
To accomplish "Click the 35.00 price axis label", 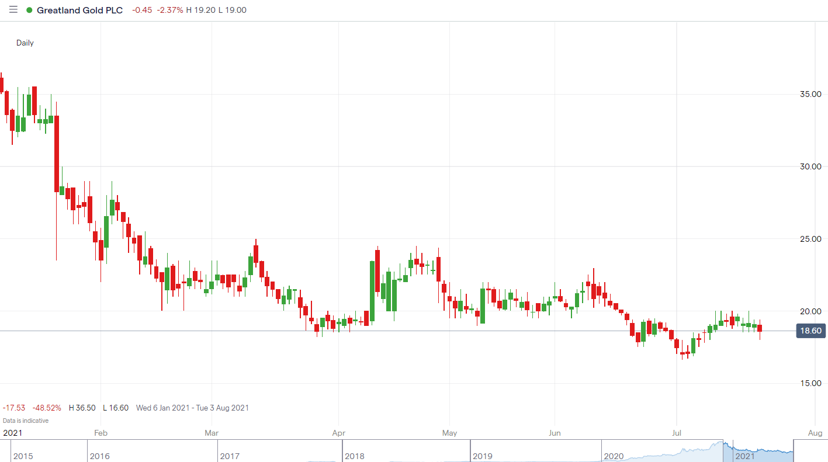I will [810, 94].
